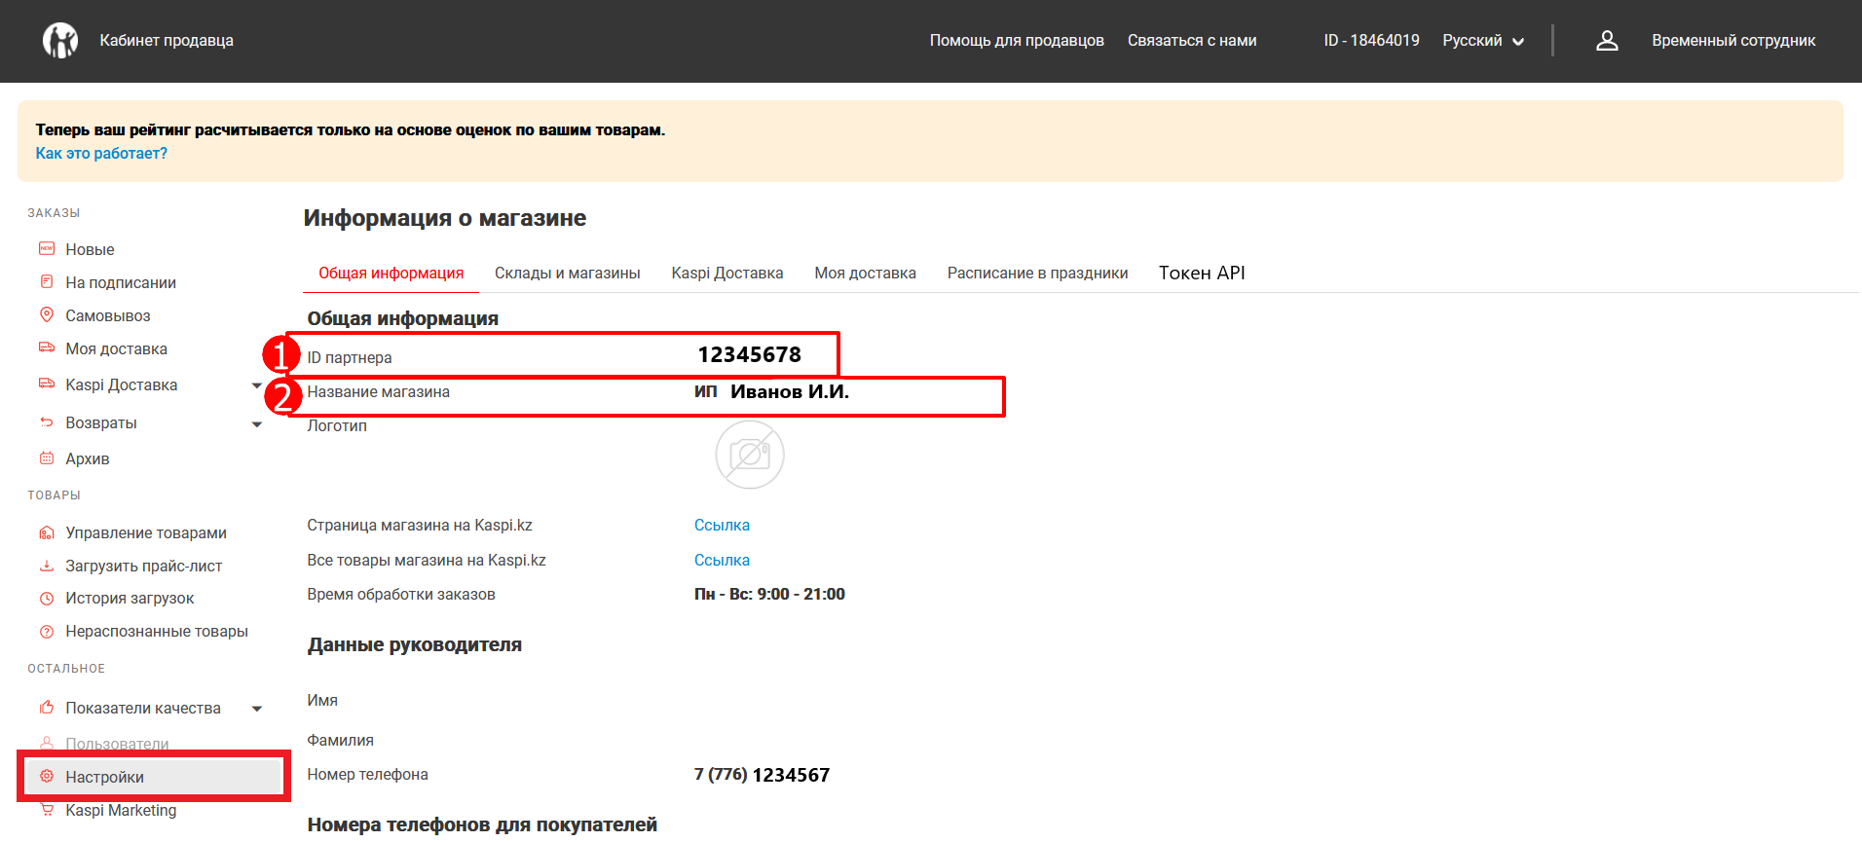This screenshot has width=1862, height=842.
Task: Expand the Возвраты submenu arrow
Action: pyautogui.click(x=257, y=424)
